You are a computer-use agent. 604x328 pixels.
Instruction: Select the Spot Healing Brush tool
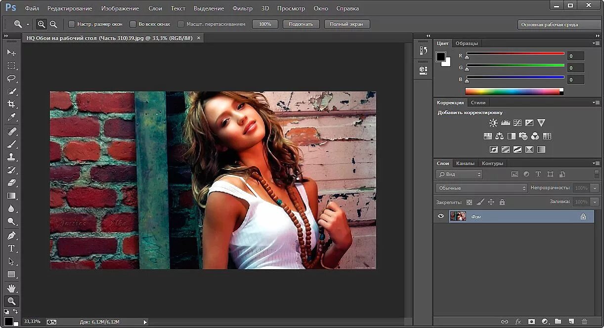tap(11, 131)
